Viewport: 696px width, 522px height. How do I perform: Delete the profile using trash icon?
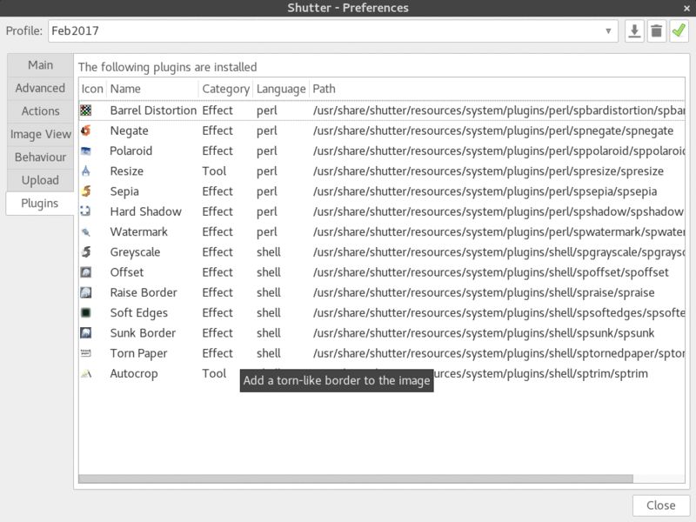pos(657,31)
